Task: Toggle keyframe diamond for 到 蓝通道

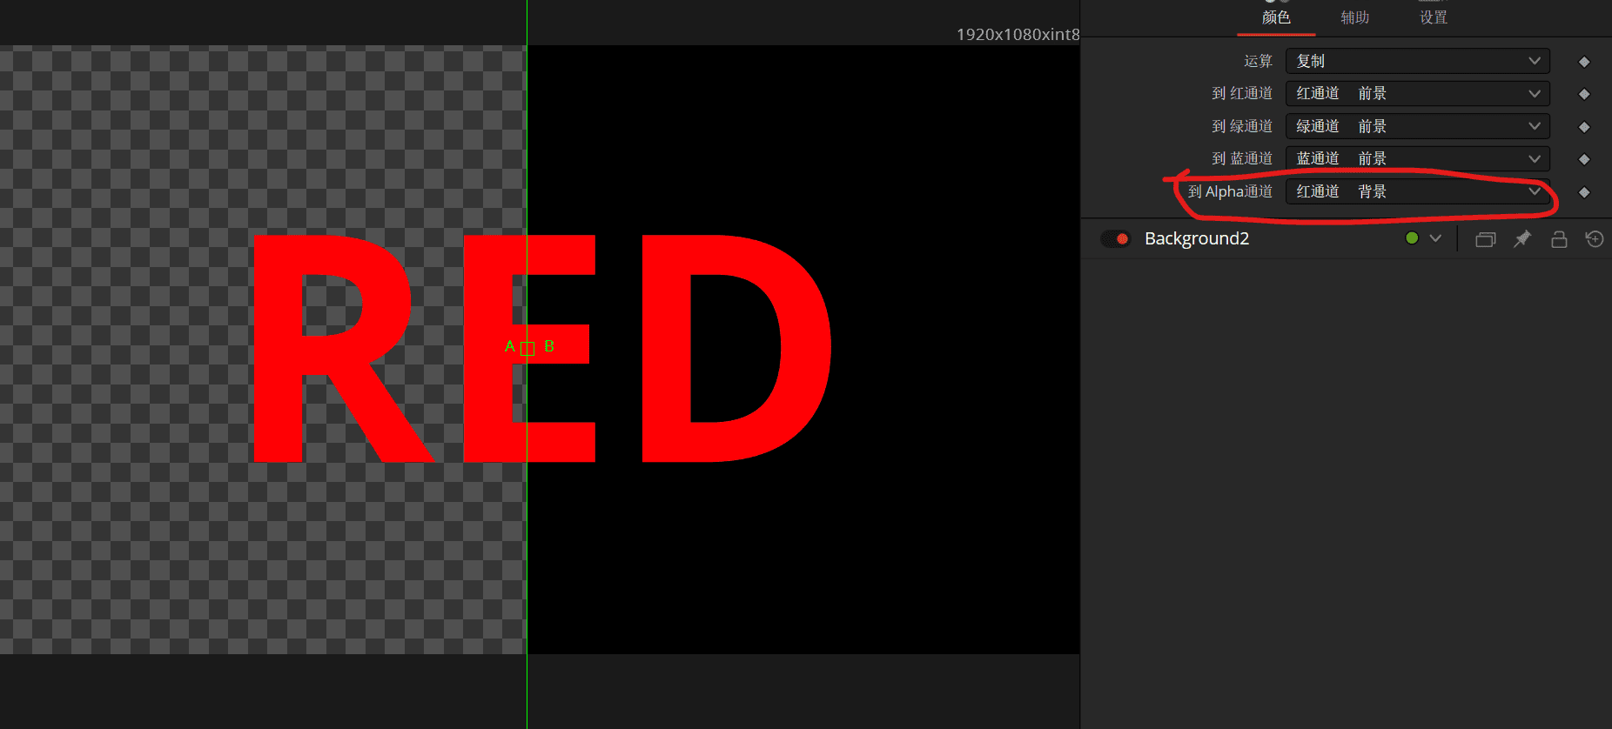Action: click(x=1584, y=159)
